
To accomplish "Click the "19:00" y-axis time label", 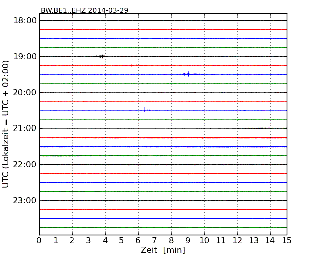I will (x=25, y=56).
